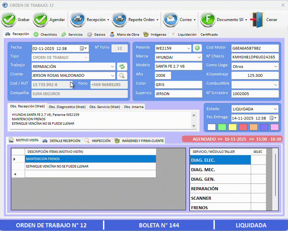Click the Documento SII green icon

pyautogui.click(x=208, y=20)
